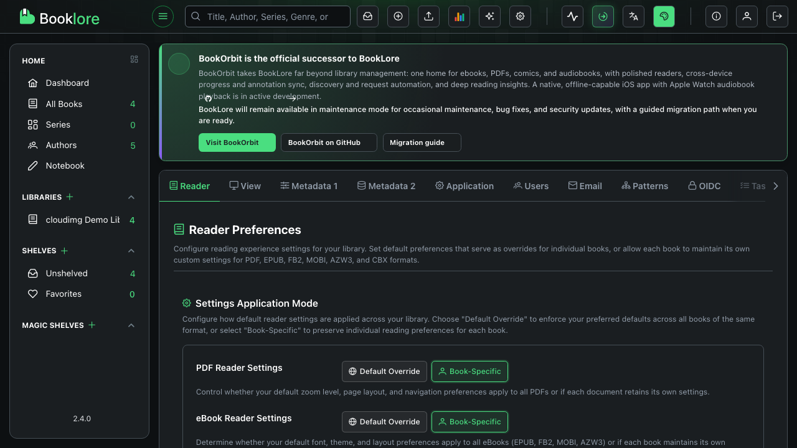Add a new library with plus icon
797x448 pixels.
[70, 197]
